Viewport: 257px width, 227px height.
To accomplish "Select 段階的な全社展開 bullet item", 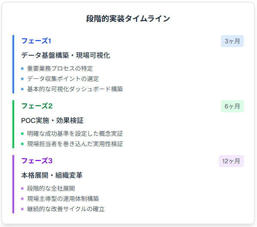I will 51,188.
